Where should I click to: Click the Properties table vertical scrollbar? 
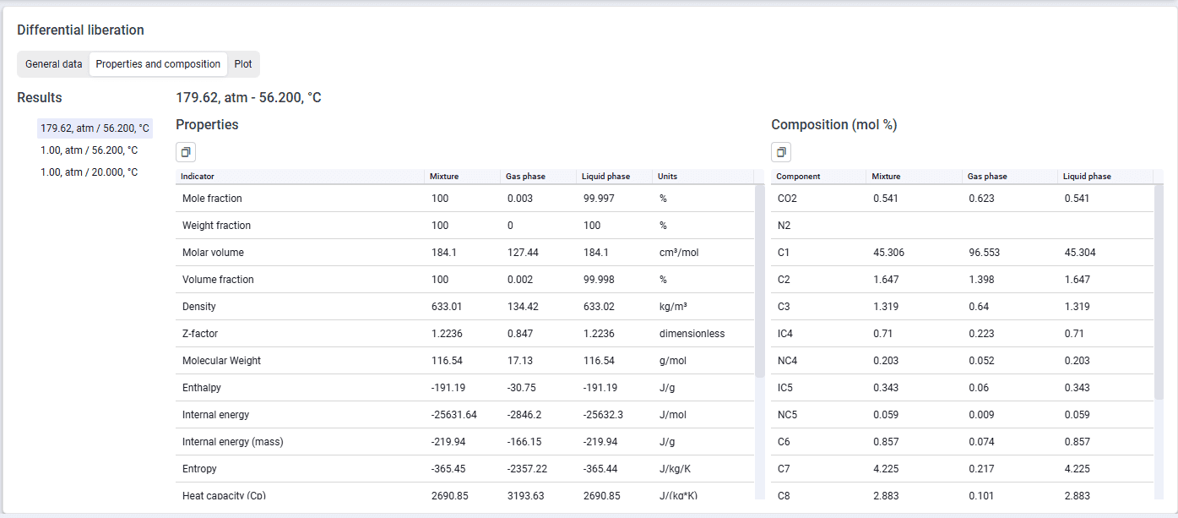(x=760, y=281)
